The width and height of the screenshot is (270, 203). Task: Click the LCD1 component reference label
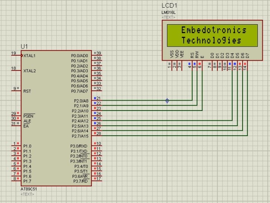pos(169,6)
